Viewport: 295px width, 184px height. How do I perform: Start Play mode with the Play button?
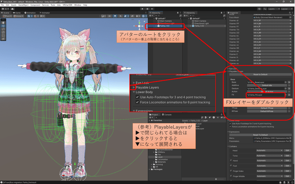click(x=142, y=9)
